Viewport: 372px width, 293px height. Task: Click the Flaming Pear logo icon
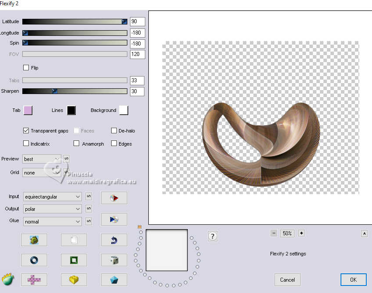tap(8, 279)
